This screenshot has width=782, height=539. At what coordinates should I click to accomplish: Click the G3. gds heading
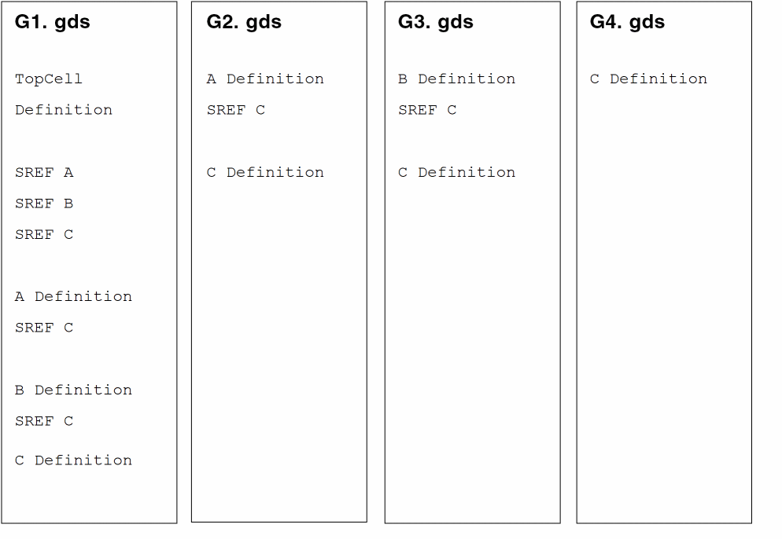click(x=435, y=22)
